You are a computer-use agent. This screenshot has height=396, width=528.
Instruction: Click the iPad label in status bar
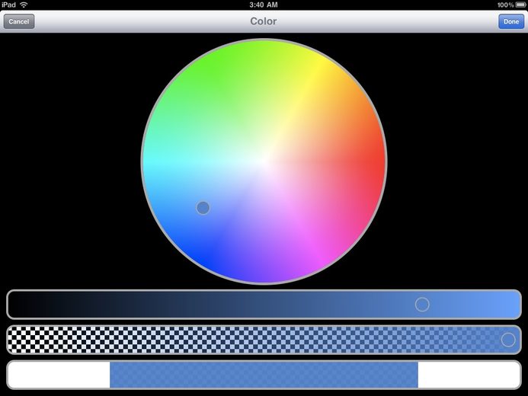coord(8,5)
